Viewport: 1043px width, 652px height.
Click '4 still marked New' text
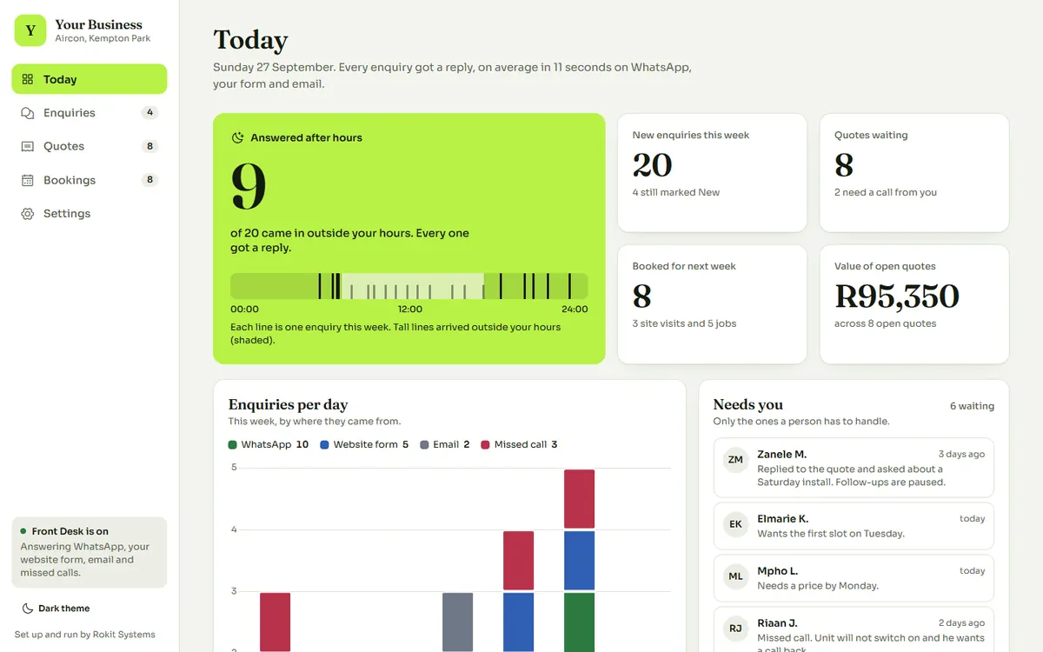coord(676,192)
